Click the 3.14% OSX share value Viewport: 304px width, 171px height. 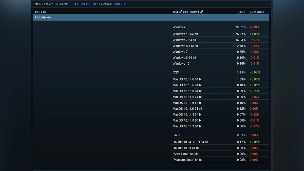(x=241, y=72)
